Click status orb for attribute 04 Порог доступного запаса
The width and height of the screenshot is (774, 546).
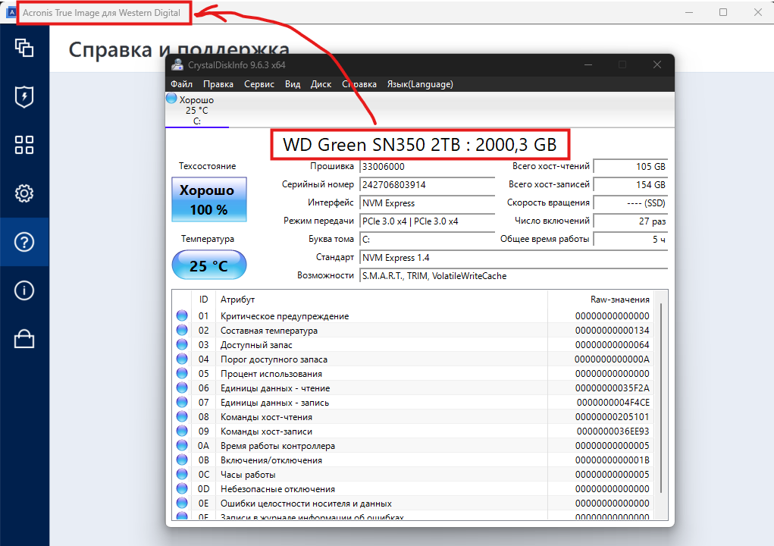click(182, 359)
